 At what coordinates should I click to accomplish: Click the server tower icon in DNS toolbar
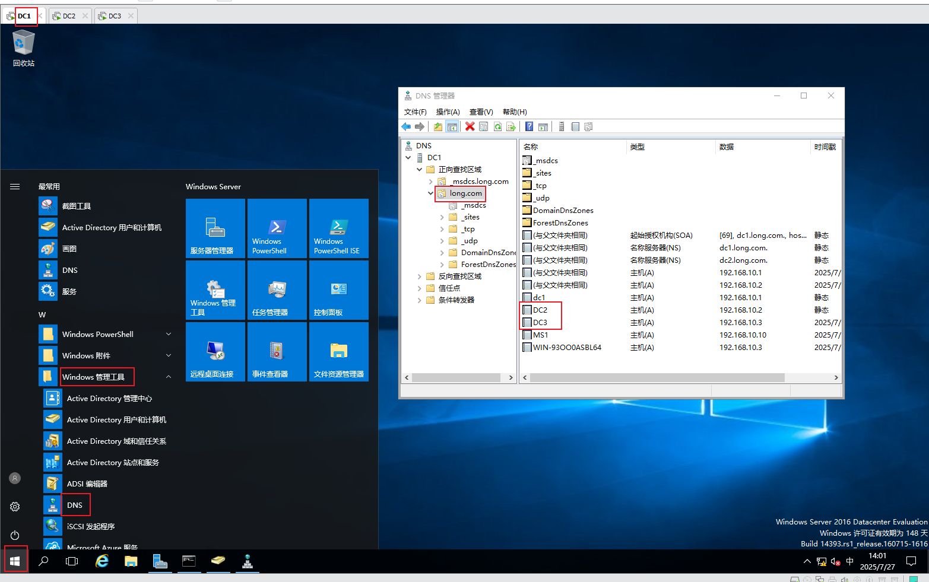coord(561,126)
